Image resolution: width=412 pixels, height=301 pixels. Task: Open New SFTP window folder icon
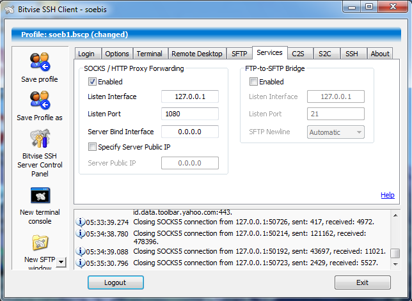point(40,242)
